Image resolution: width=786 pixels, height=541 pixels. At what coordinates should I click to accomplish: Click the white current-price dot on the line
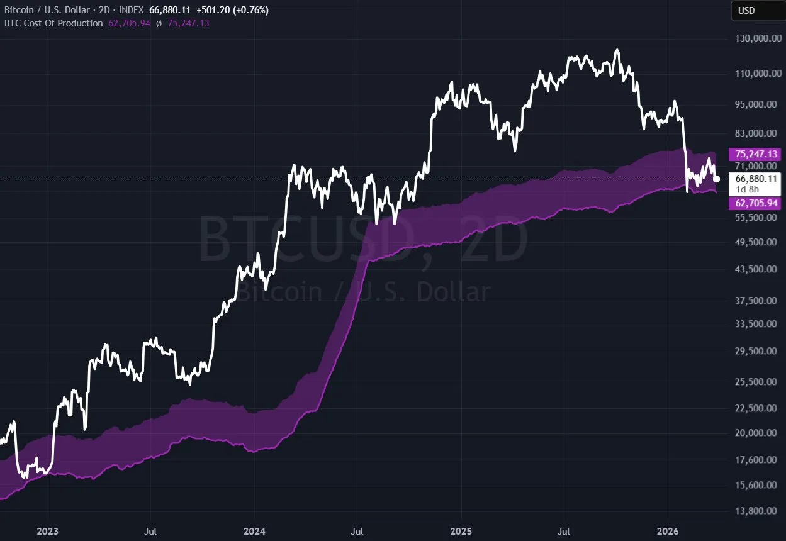[716, 179]
